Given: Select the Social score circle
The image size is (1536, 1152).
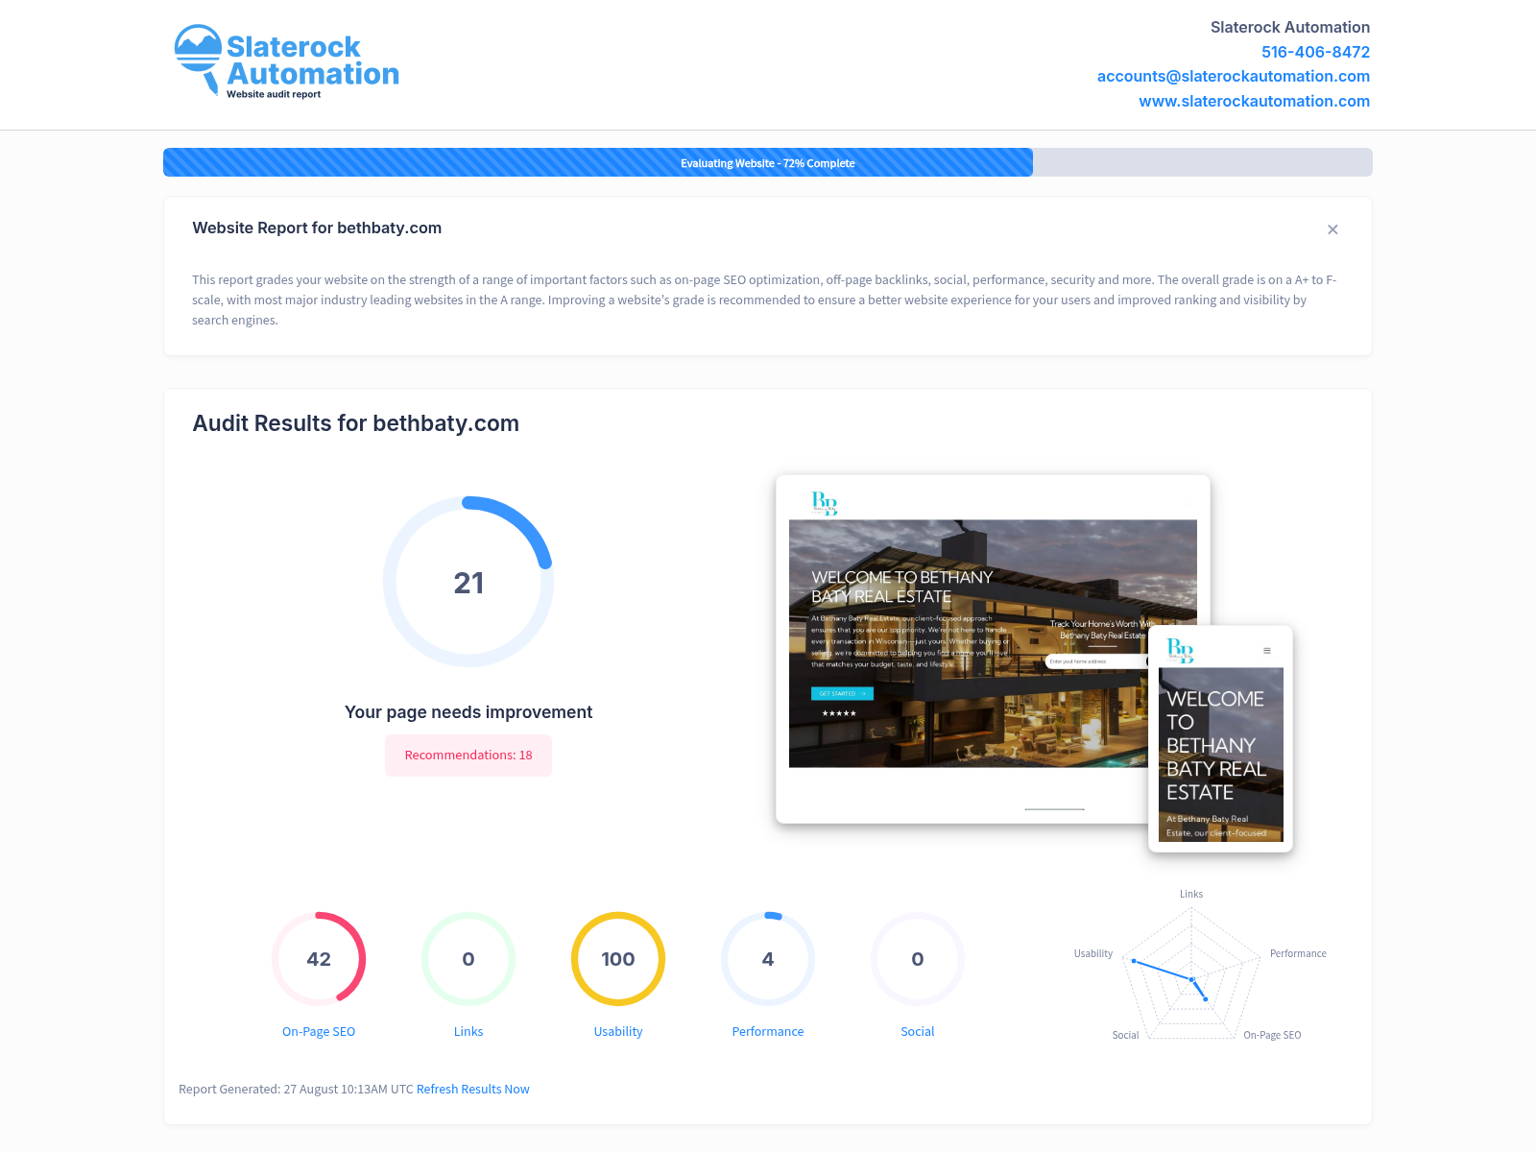Looking at the screenshot, I should [918, 959].
